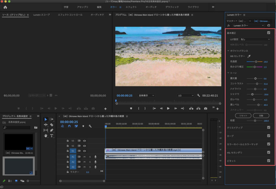This screenshot has height=189, width=276.
Task: Open the Lumetri カラー effect dropdown
Action: 248,26
